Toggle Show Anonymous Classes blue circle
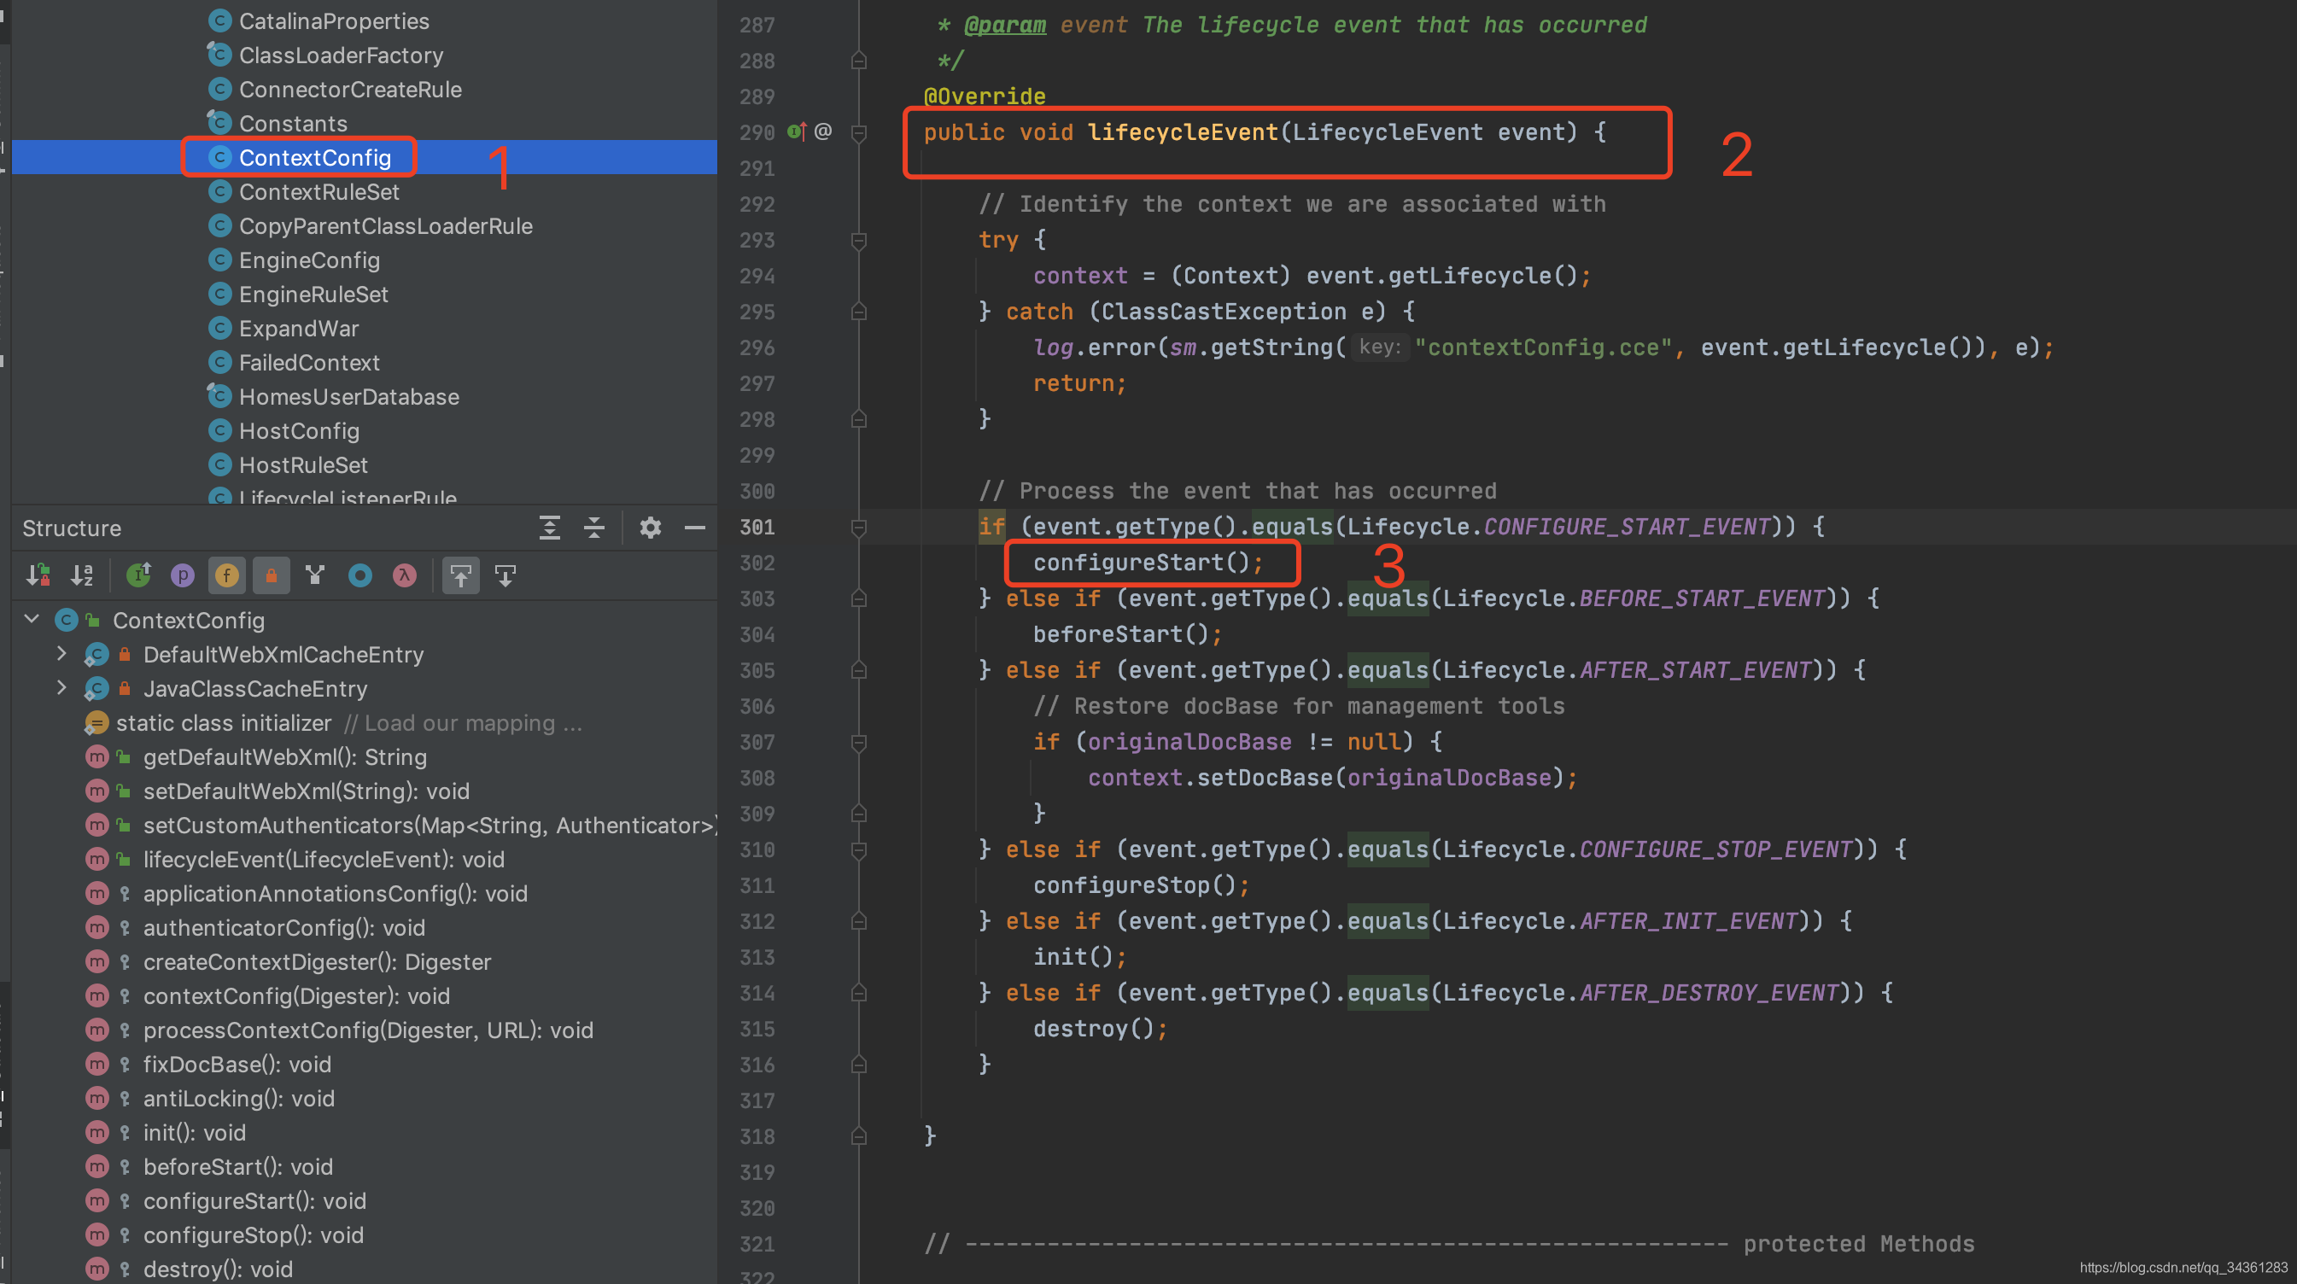This screenshot has height=1284, width=2297. click(x=360, y=576)
